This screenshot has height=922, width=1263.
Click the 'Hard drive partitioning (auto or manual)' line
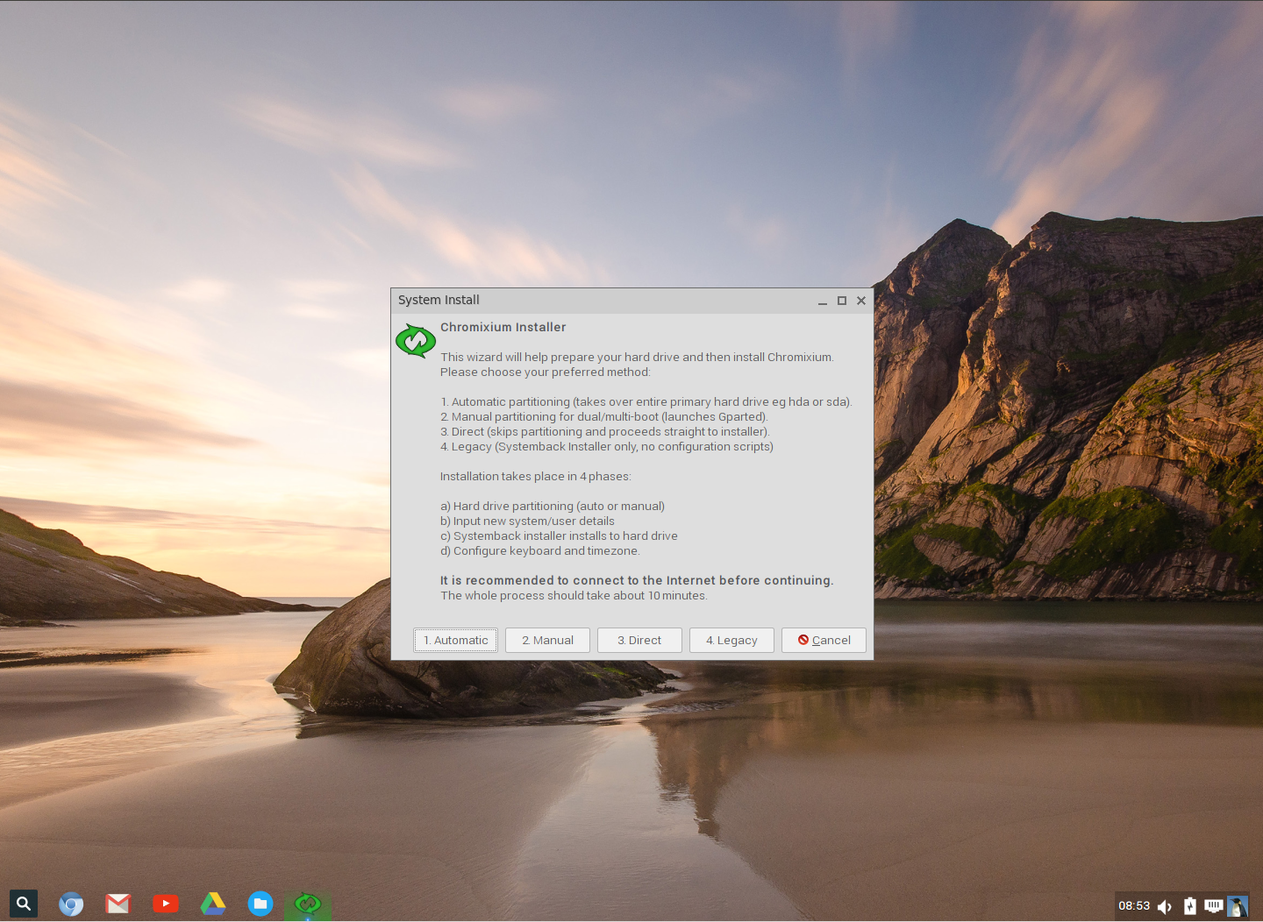tap(553, 507)
